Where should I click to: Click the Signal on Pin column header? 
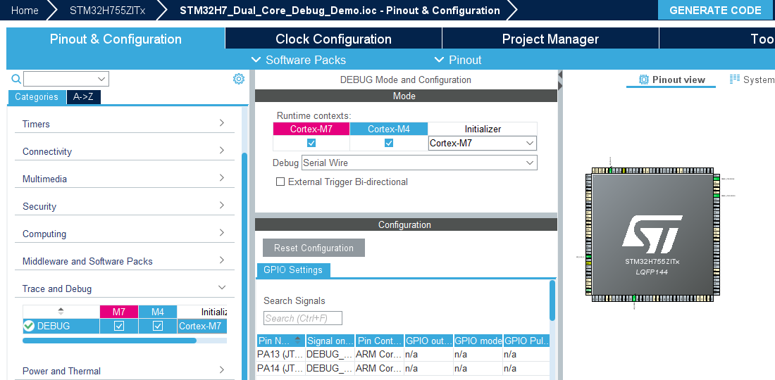tap(330, 341)
